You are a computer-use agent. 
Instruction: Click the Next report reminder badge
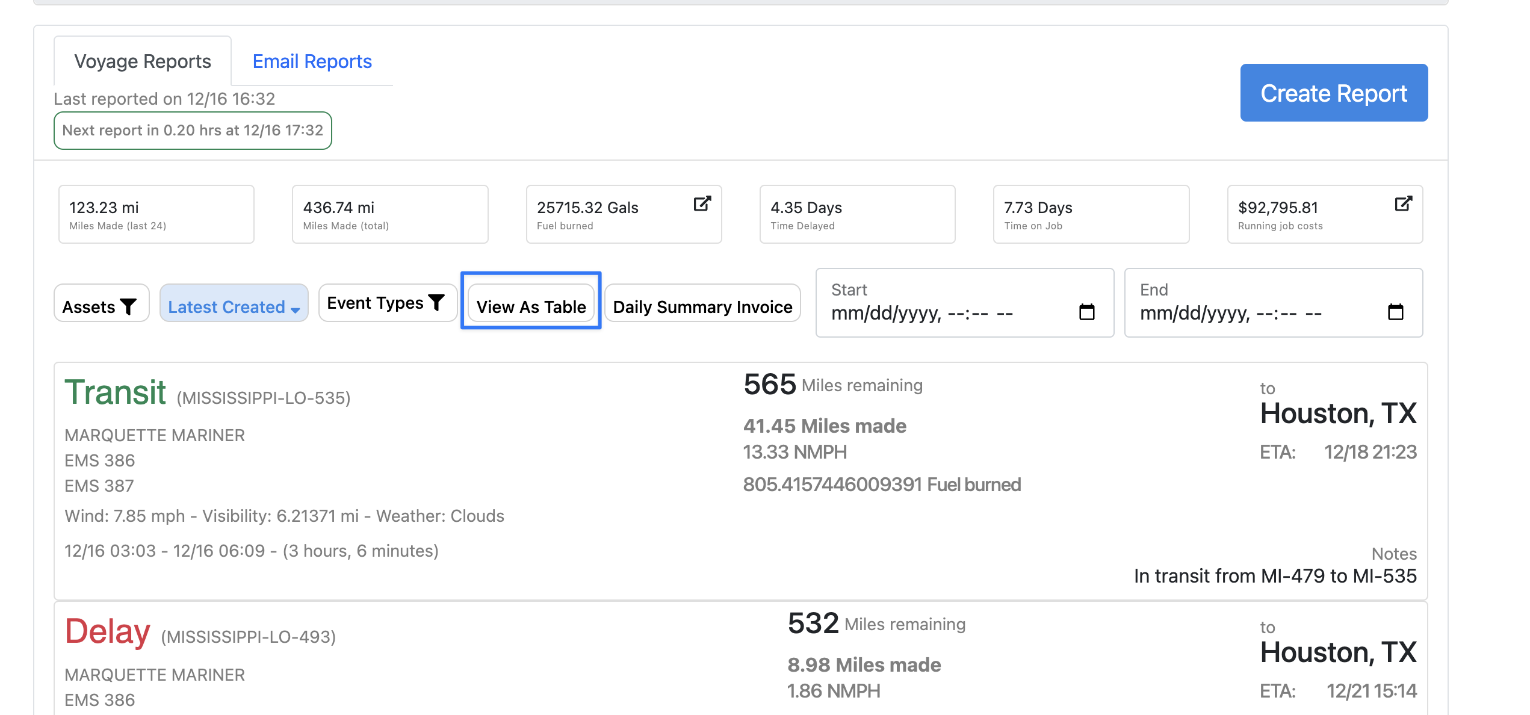[x=193, y=131]
